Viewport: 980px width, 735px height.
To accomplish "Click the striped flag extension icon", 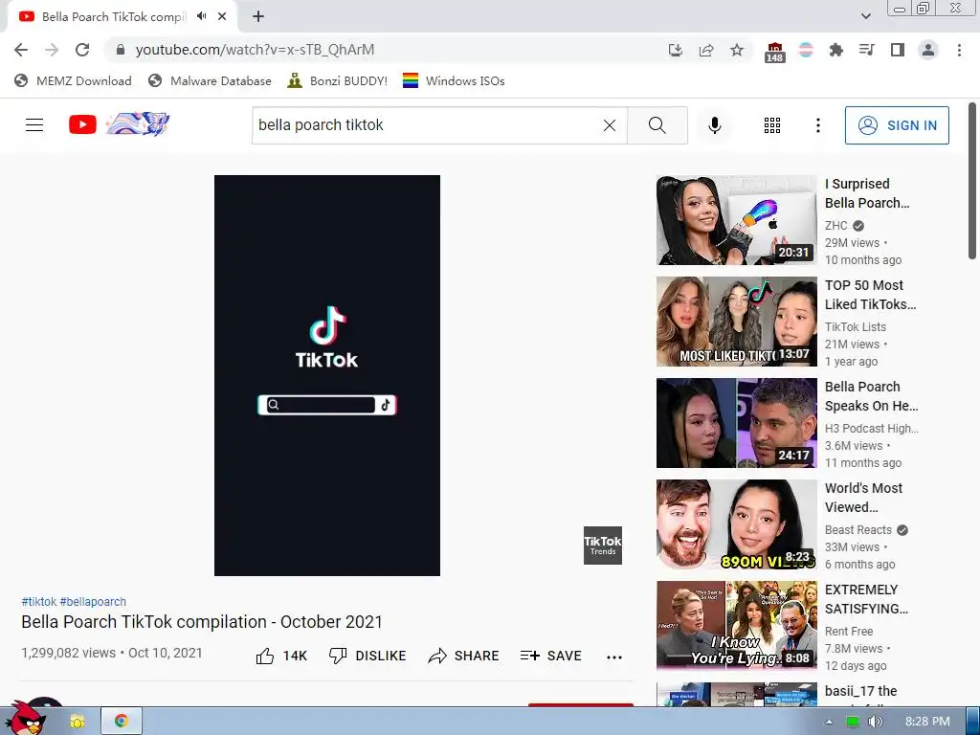I will (x=806, y=50).
